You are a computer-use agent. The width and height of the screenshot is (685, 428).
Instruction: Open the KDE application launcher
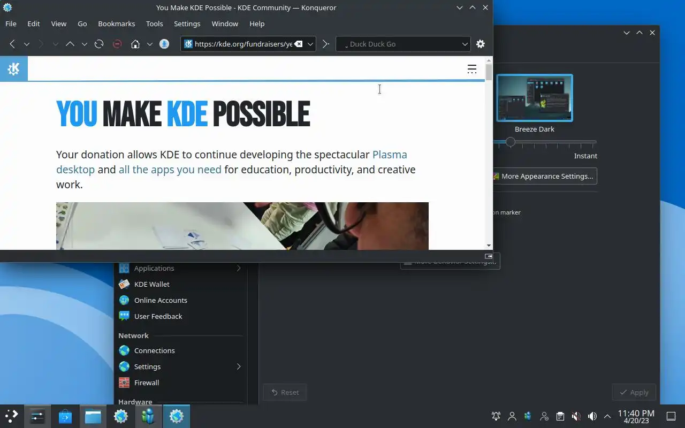point(12,416)
